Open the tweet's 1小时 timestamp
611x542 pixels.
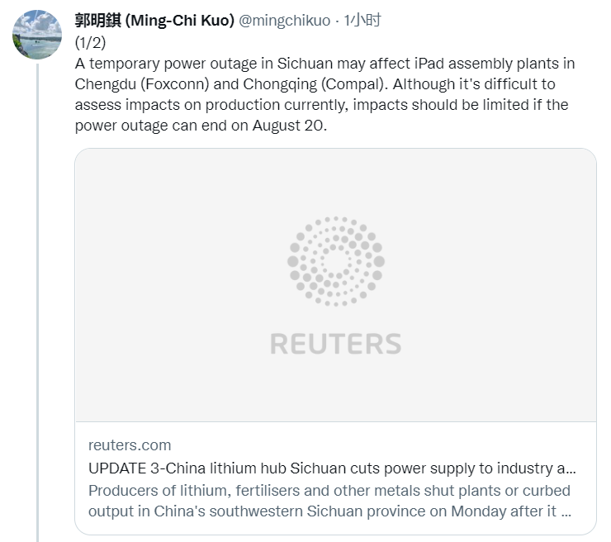(x=362, y=21)
